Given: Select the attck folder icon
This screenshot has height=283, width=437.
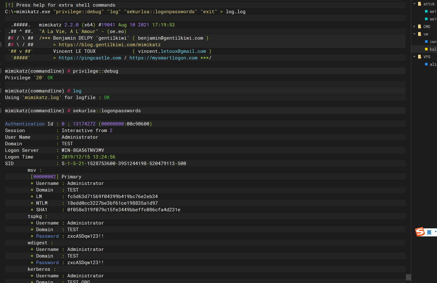Looking at the screenshot, I should [419, 4].
